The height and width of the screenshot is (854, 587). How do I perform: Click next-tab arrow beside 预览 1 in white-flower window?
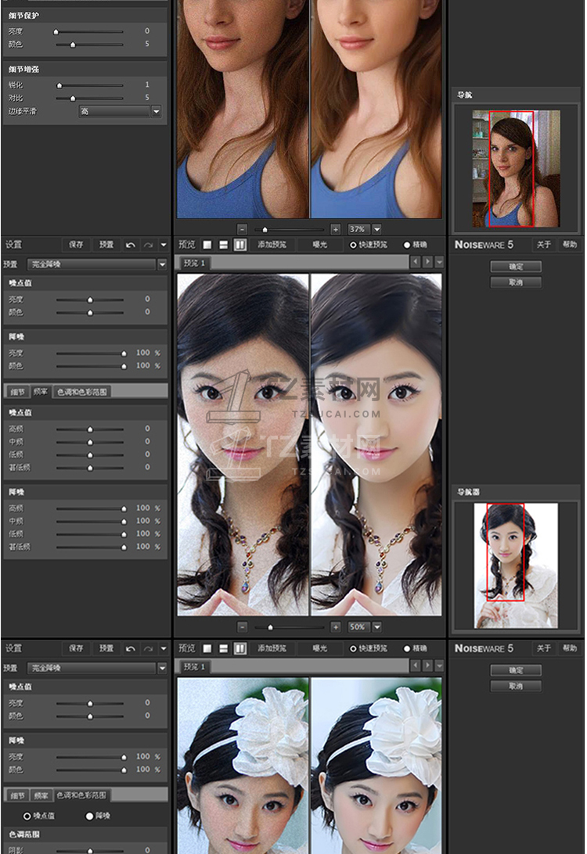(428, 666)
